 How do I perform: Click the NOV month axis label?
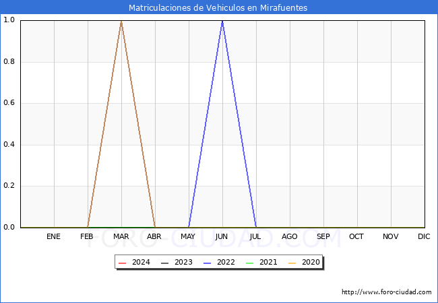pyautogui.click(x=391, y=236)
